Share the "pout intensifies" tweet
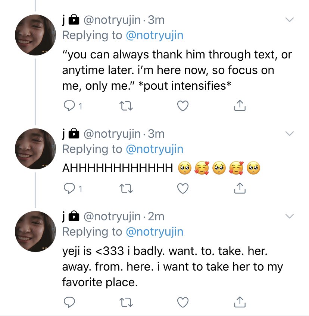The height and width of the screenshot is (316, 309). click(240, 105)
